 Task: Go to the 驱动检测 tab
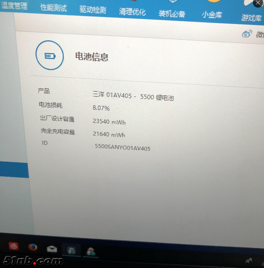pos(93,10)
